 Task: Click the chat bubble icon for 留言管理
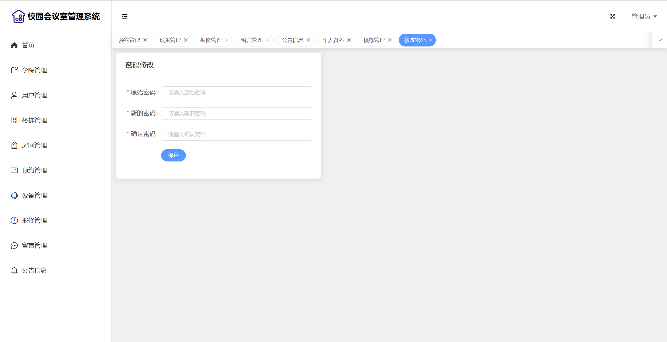coord(14,245)
